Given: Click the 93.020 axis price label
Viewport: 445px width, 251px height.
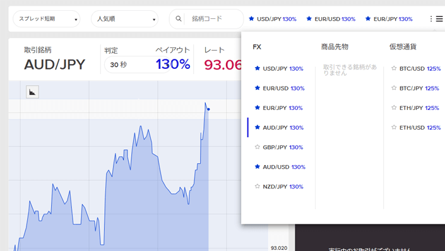Looking at the screenshot, I should pyautogui.click(x=279, y=248).
